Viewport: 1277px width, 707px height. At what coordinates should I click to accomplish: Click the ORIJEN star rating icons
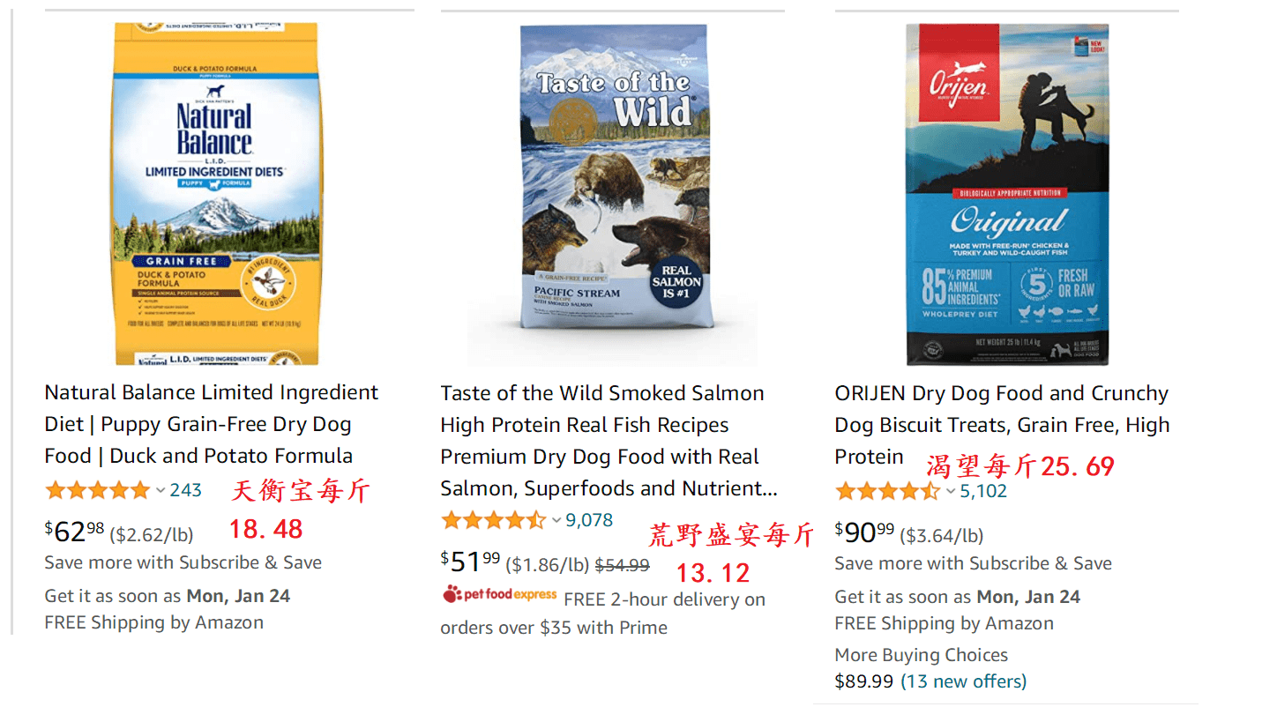[x=888, y=491]
